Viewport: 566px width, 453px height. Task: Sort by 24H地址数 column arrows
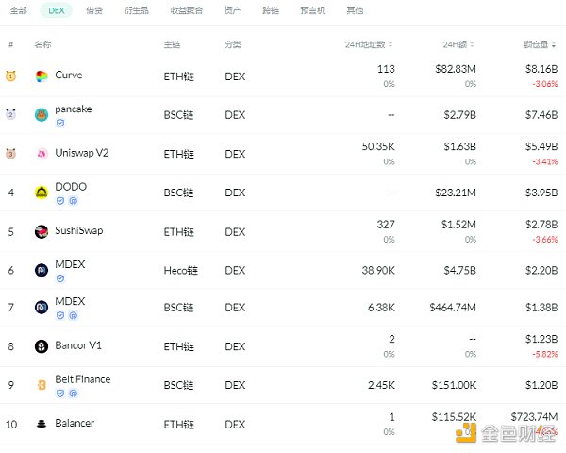click(391, 44)
